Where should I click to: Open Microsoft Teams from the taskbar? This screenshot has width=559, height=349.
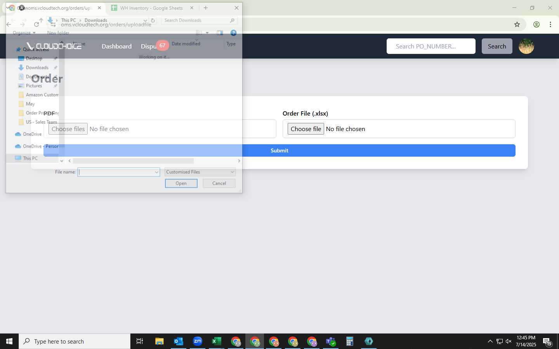pos(331,341)
